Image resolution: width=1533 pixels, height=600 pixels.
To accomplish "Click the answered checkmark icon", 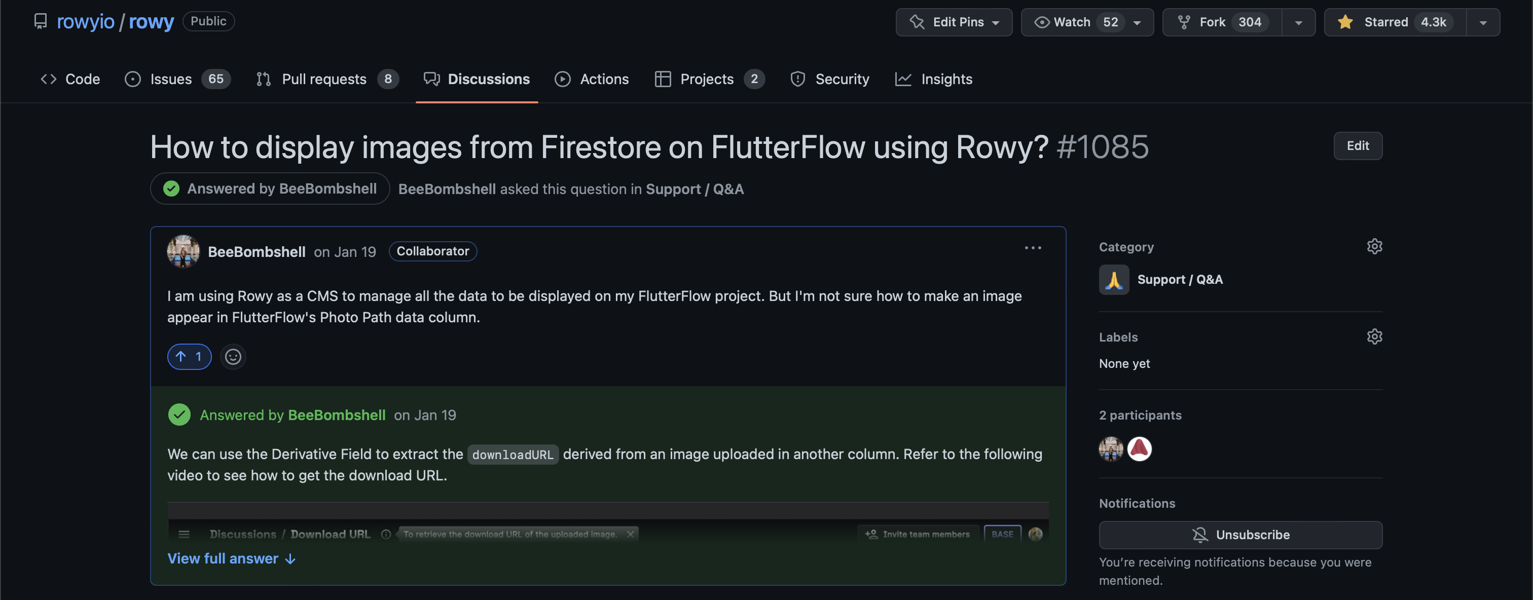I will coord(171,188).
